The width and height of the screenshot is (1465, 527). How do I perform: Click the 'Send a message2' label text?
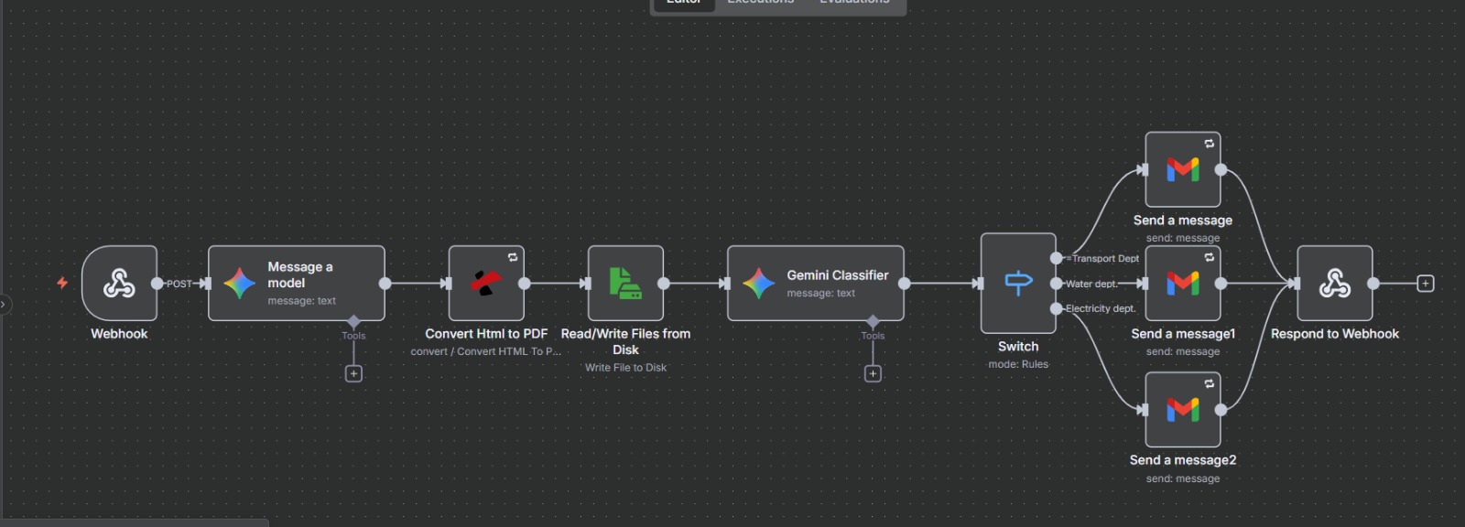coord(1183,460)
